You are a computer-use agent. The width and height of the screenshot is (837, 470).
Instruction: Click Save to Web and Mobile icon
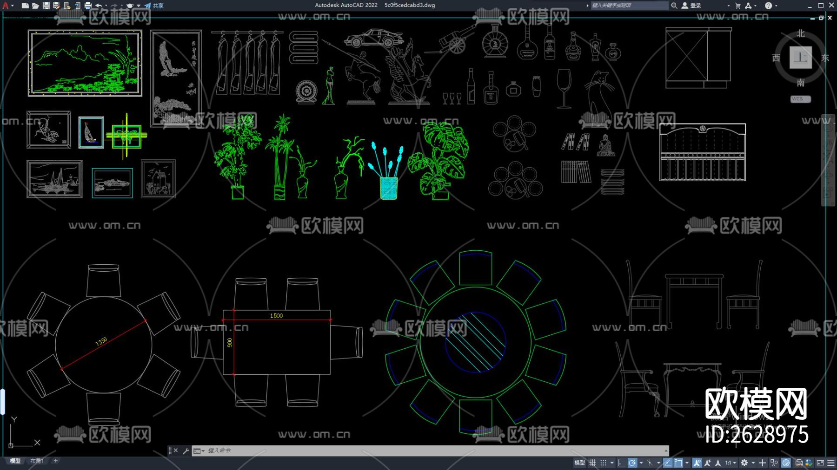point(77,6)
